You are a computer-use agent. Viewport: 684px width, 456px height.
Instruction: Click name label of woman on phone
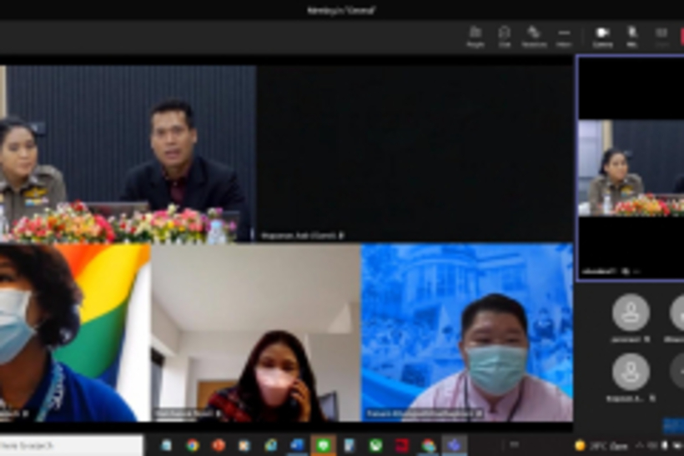click(184, 413)
